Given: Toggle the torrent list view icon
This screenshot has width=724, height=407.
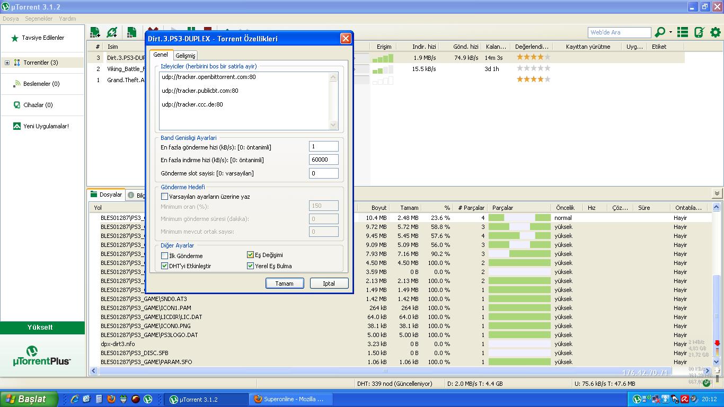Looking at the screenshot, I should [683, 32].
